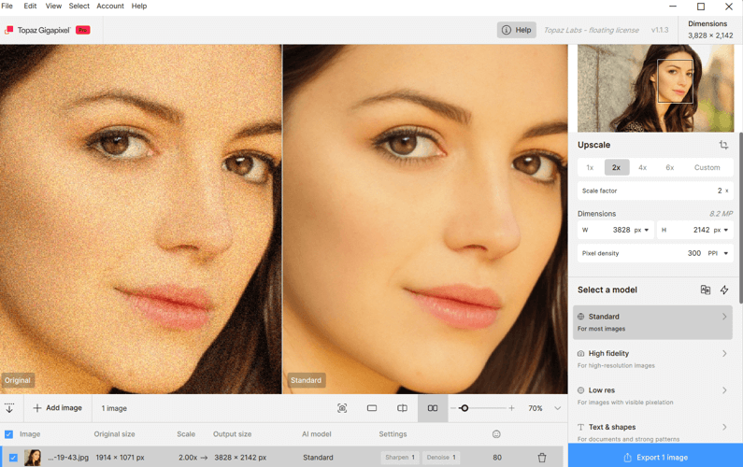The width and height of the screenshot is (743, 467).
Task: Click the lightning bolt auto-select model icon
Action: click(724, 290)
